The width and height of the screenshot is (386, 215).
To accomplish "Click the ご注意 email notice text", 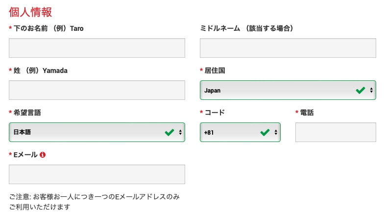I will (x=95, y=202).
